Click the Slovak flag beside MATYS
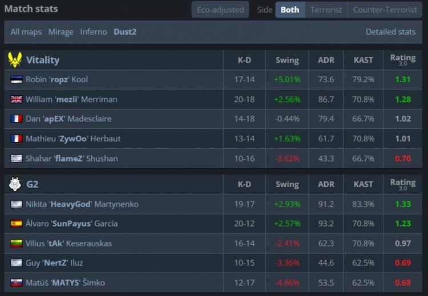The image size is (428, 296). point(16,283)
